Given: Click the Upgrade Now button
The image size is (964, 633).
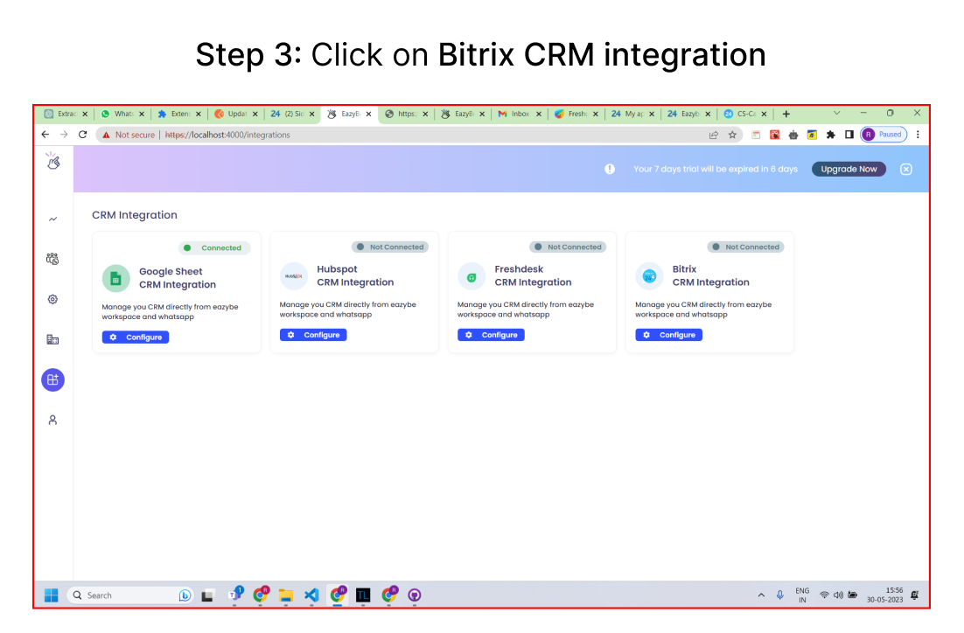Looking at the screenshot, I should 849,169.
